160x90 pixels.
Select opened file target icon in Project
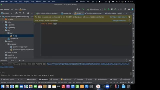(x=16, y=13)
